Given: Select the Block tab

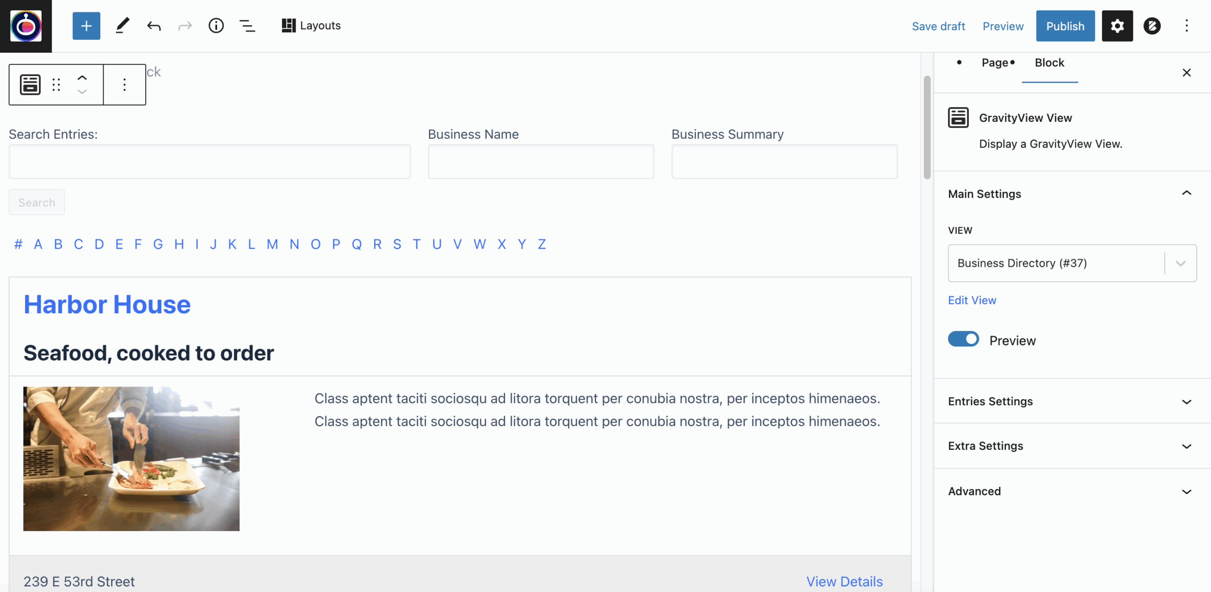Looking at the screenshot, I should tap(1049, 63).
